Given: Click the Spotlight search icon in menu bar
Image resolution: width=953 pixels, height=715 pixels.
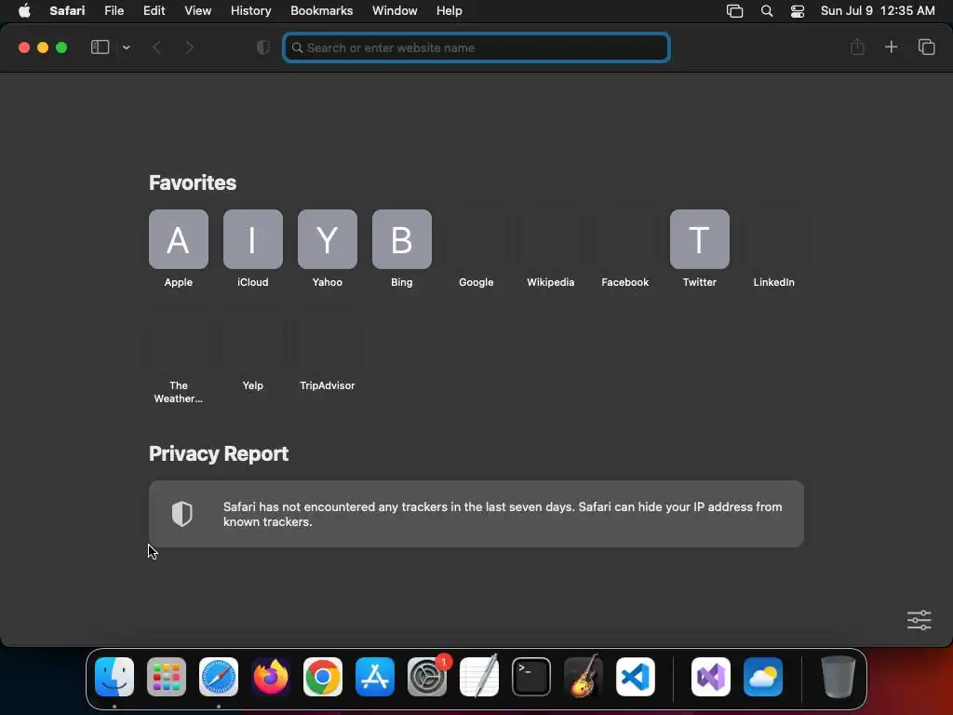Looking at the screenshot, I should tap(767, 11).
